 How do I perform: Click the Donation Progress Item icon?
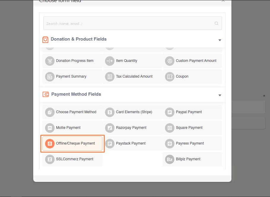click(50, 61)
